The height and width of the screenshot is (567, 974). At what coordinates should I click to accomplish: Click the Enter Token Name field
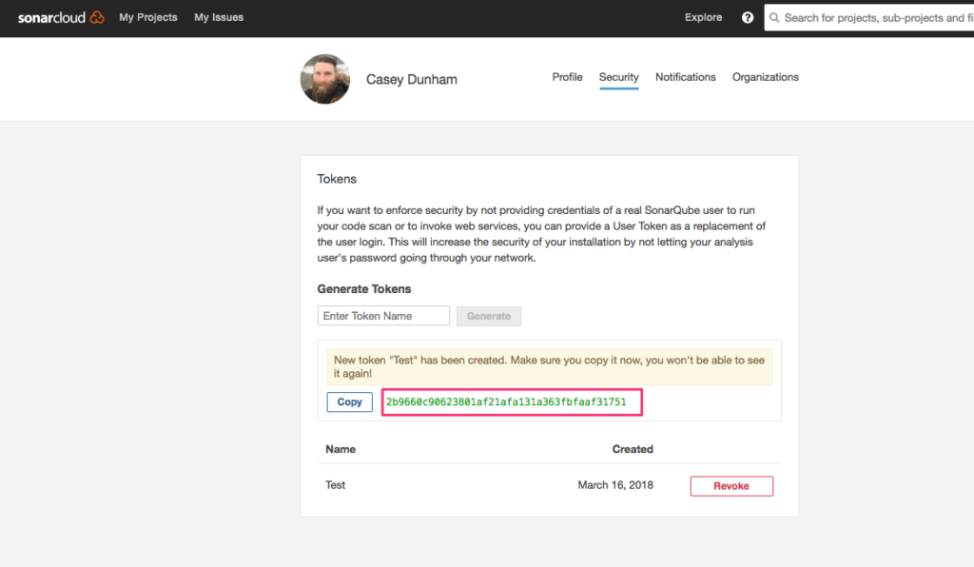pyautogui.click(x=383, y=316)
